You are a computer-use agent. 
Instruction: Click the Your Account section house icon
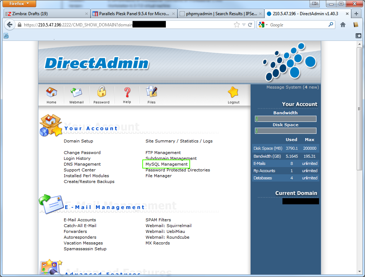(x=51, y=125)
